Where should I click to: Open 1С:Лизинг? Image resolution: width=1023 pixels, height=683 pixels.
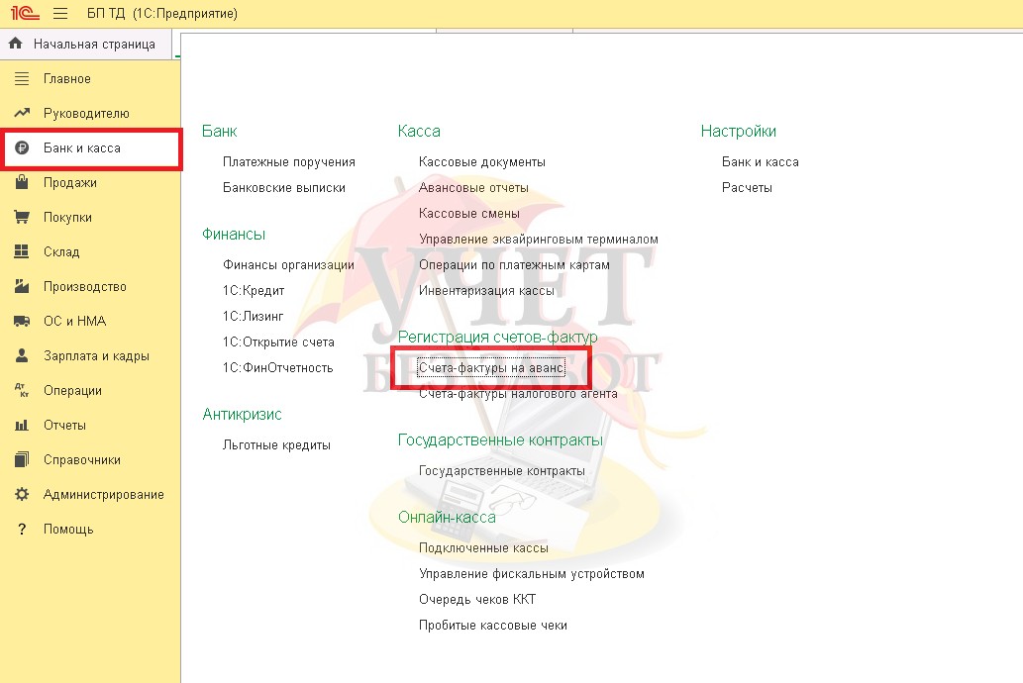coord(254,317)
